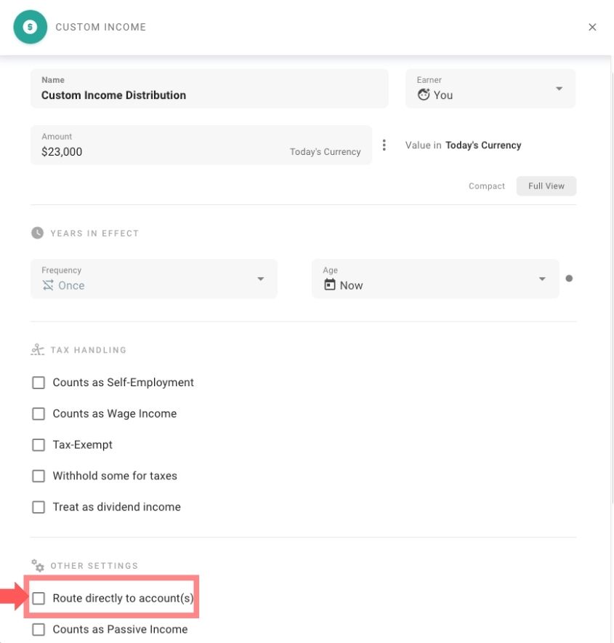Image resolution: width=614 pixels, height=643 pixels.
Task: Click the gear icon beside Other Settings
Action: click(37, 565)
